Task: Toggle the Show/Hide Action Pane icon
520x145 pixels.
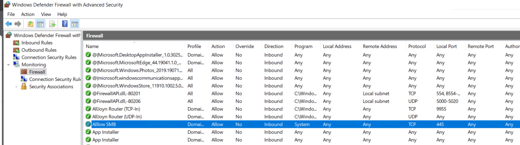Action: pos(75,24)
